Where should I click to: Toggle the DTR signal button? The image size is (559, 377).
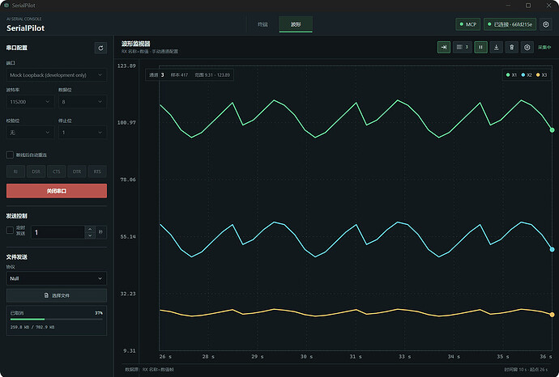click(x=77, y=172)
